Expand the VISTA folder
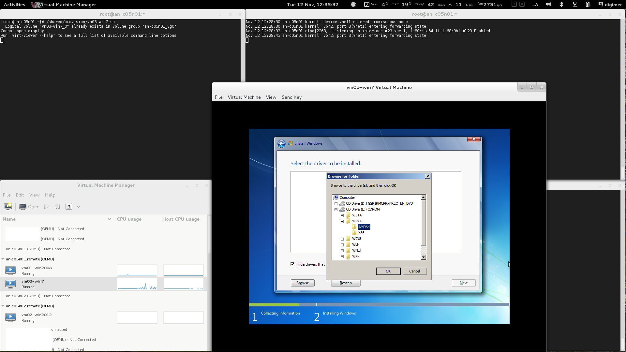 (342, 215)
